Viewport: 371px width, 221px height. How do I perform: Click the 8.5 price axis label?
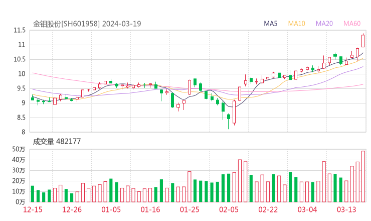(x=21, y=118)
